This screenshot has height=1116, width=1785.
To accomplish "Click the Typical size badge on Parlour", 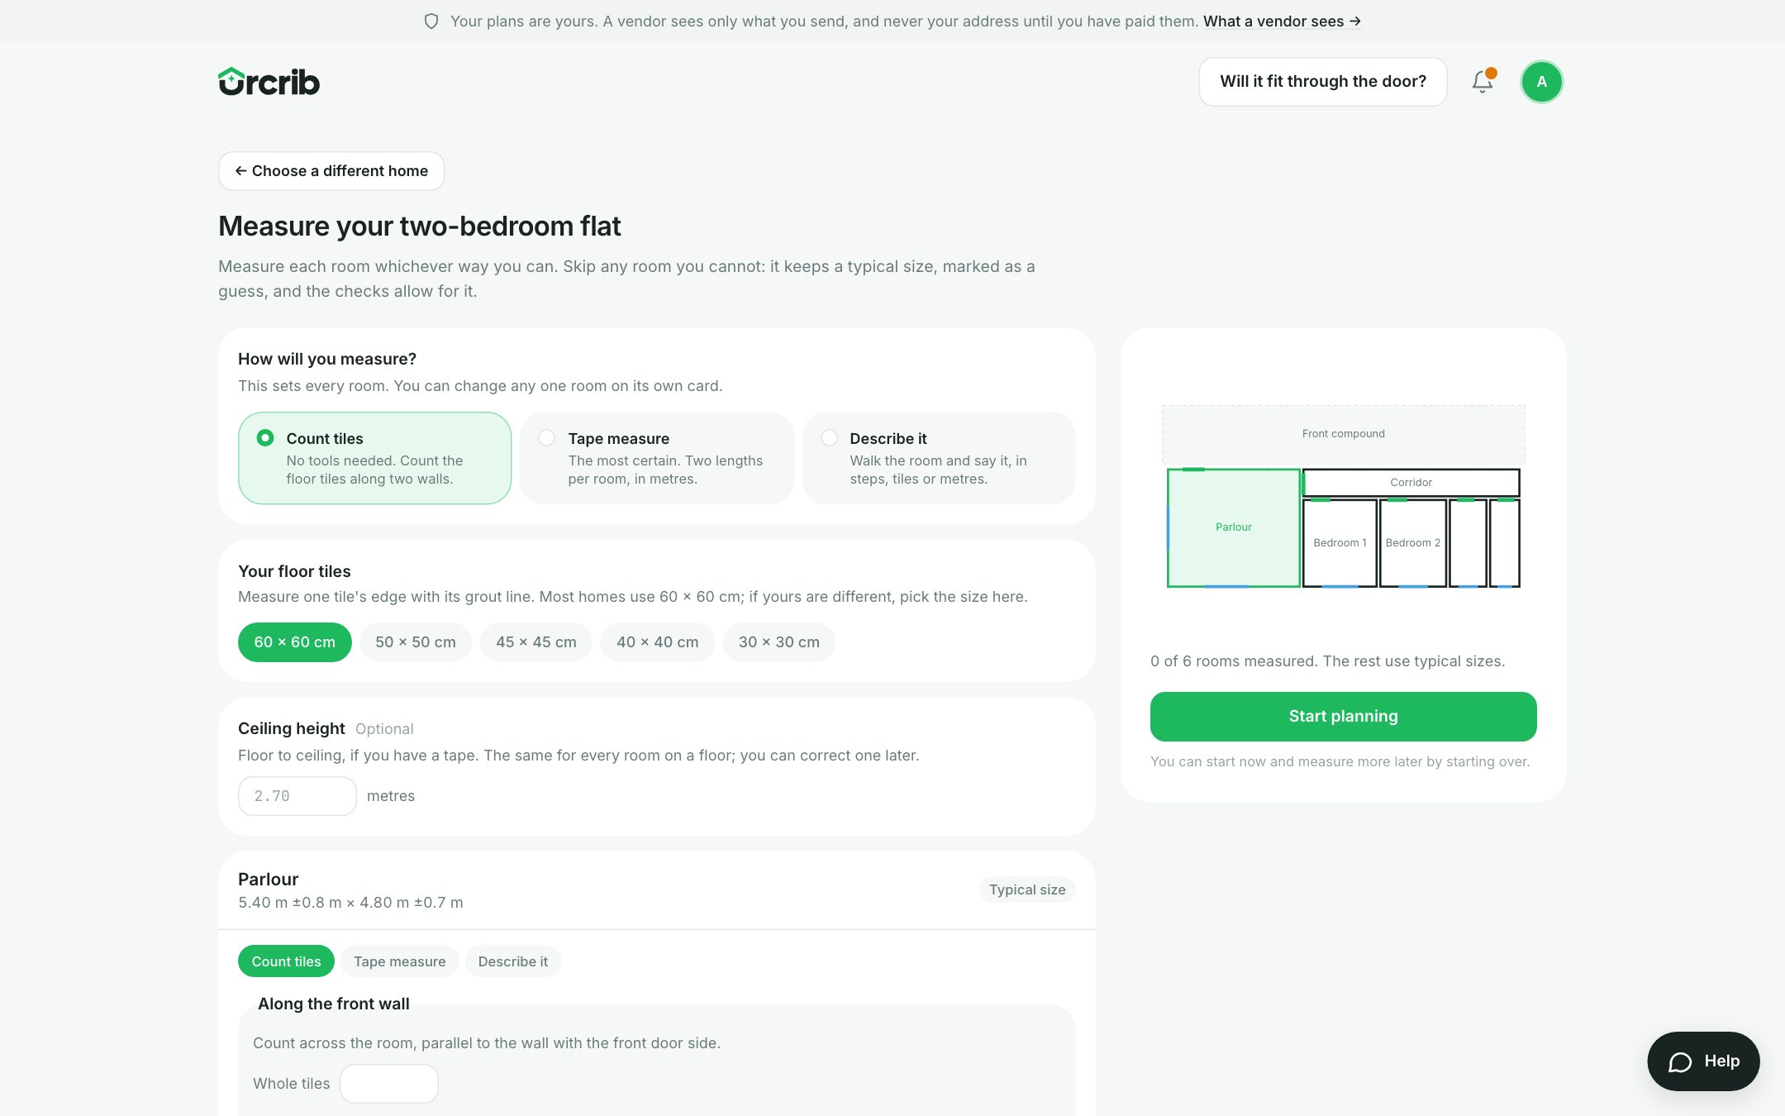I will click(1027, 889).
